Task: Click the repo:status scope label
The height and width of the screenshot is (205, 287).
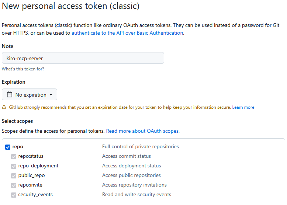Action: [31, 156]
